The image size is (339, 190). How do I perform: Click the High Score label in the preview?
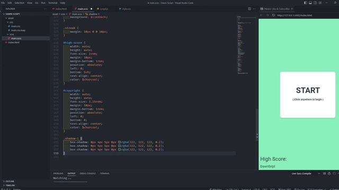coord(273,159)
